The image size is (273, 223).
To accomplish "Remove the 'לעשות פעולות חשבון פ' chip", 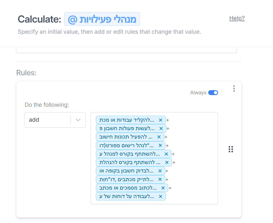I will point(161,128).
